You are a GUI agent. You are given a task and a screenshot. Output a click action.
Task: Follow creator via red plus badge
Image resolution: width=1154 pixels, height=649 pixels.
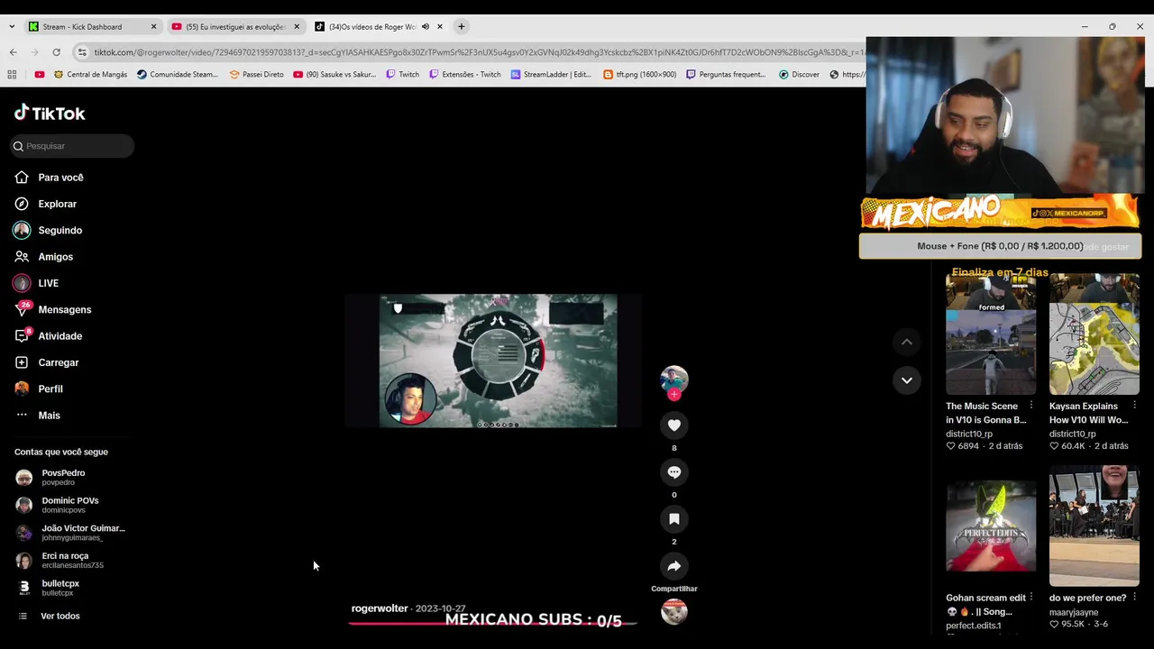tap(673, 394)
